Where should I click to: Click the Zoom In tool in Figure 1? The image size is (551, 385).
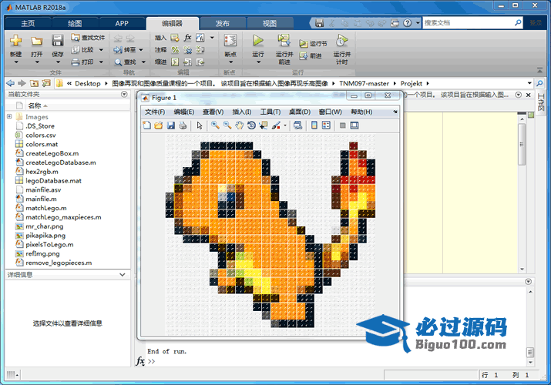215,126
